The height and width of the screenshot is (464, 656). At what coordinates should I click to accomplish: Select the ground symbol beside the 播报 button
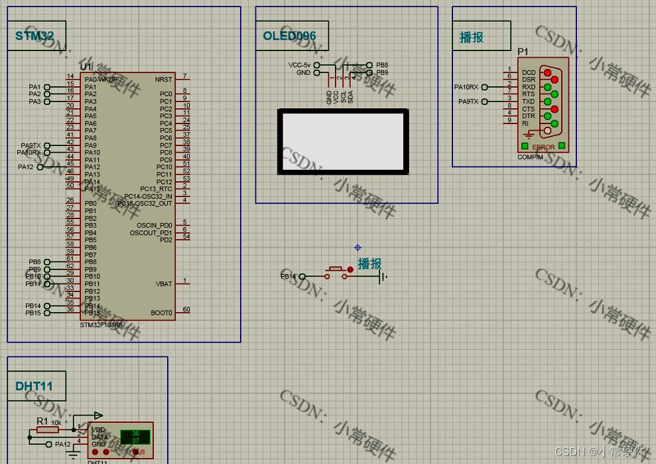click(x=383, y=277)
